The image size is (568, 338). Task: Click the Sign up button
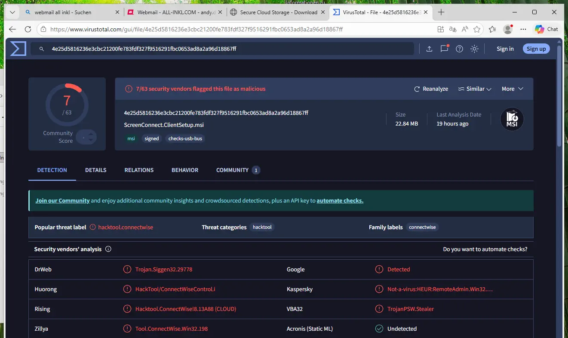(x=536, y=49)
